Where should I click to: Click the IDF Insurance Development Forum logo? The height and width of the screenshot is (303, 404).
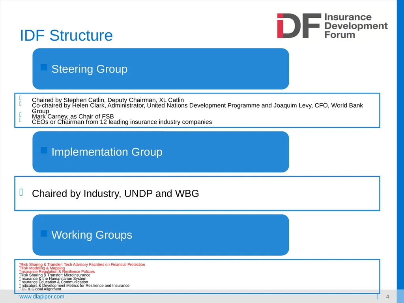tap(332, 26)
